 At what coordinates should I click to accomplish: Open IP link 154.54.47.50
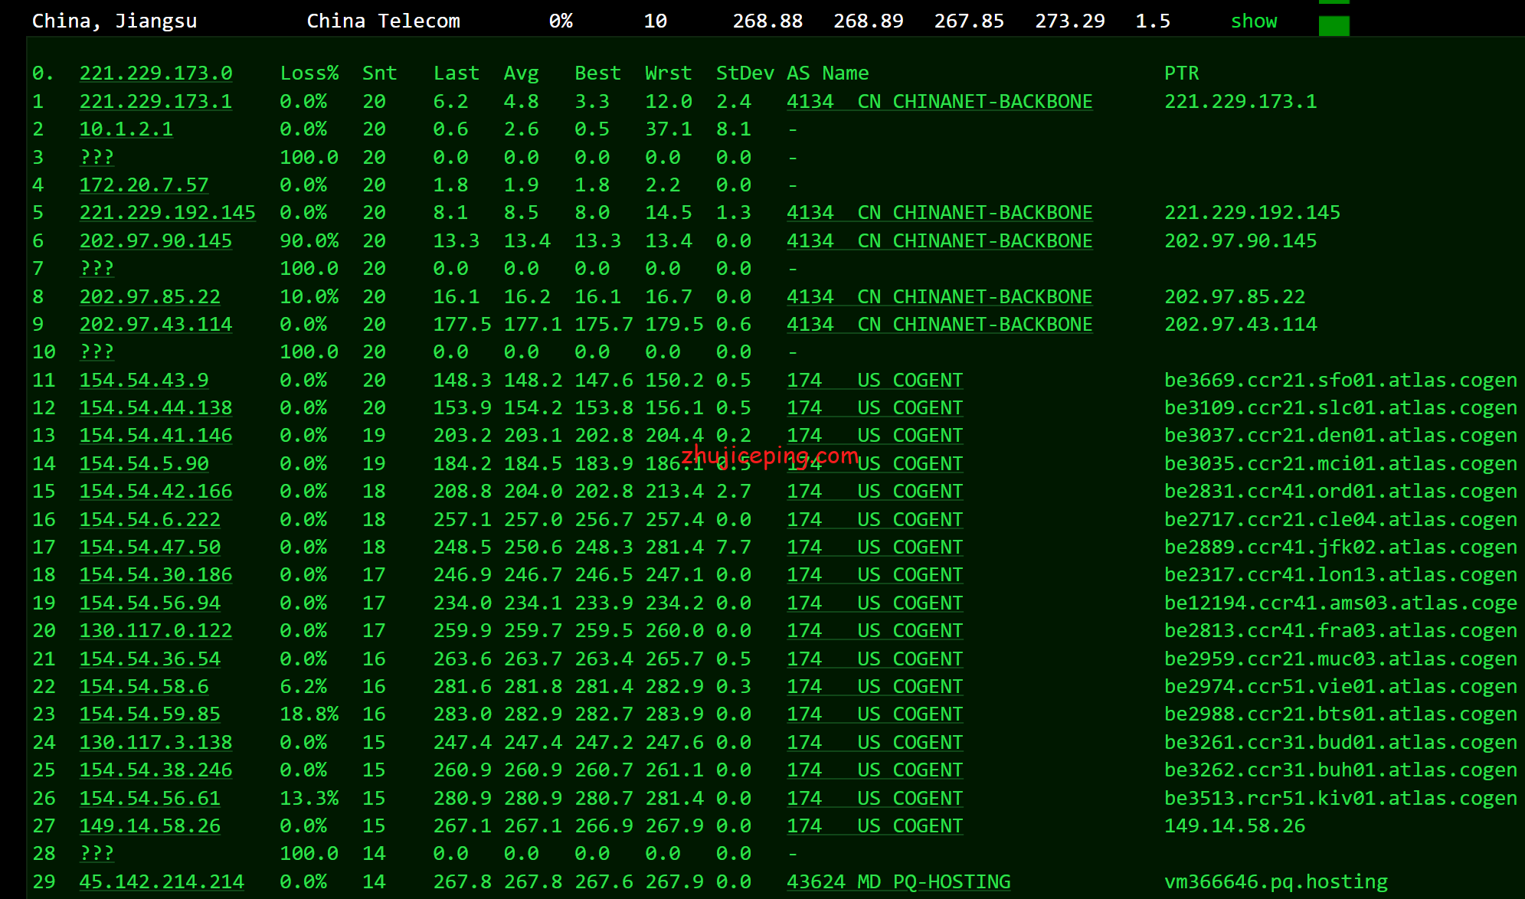click(x=150, y=547)
